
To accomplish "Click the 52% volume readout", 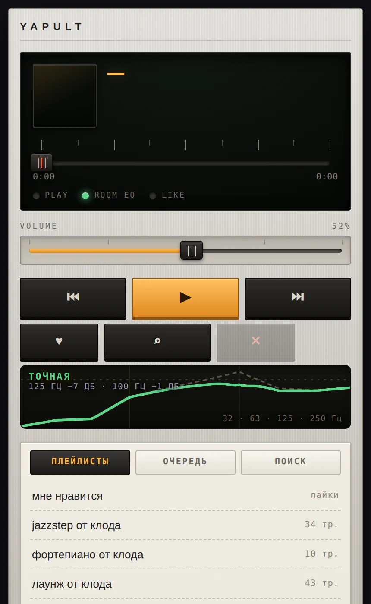I will tap(341, 226).
